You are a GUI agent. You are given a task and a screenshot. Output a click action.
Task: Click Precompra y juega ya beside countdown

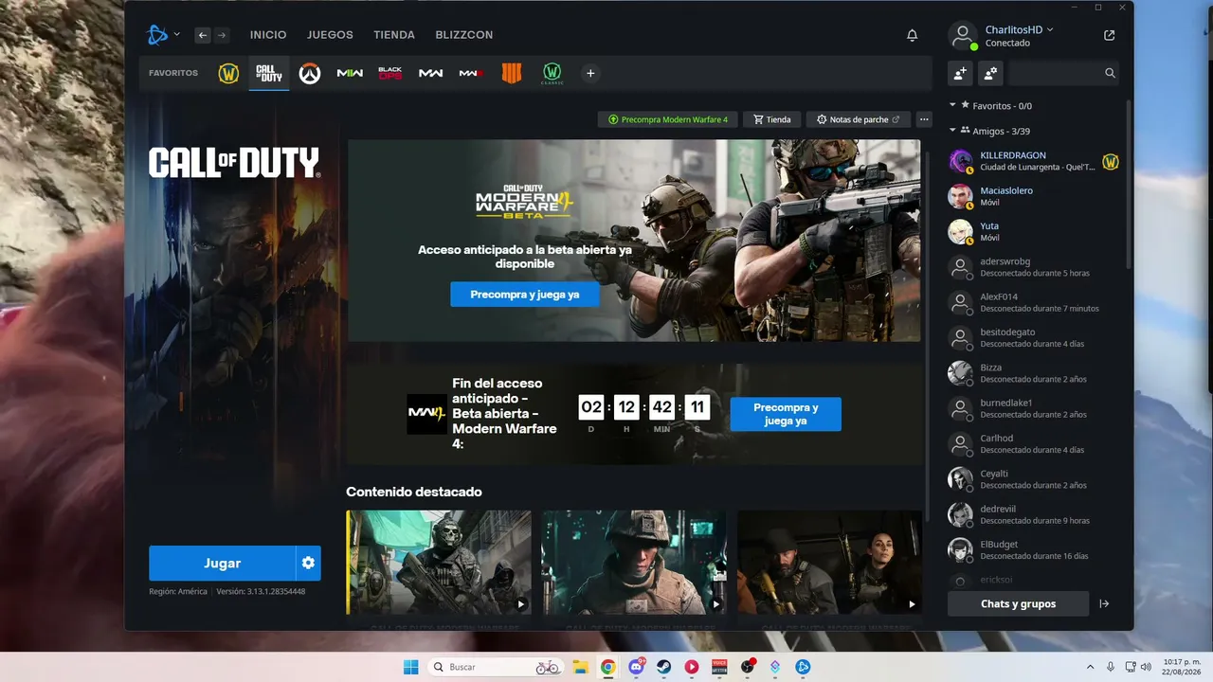pyautogui.click(x=786, y=414)
